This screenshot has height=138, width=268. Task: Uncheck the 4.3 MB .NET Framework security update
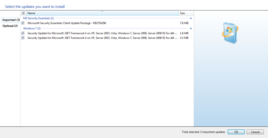23,38
